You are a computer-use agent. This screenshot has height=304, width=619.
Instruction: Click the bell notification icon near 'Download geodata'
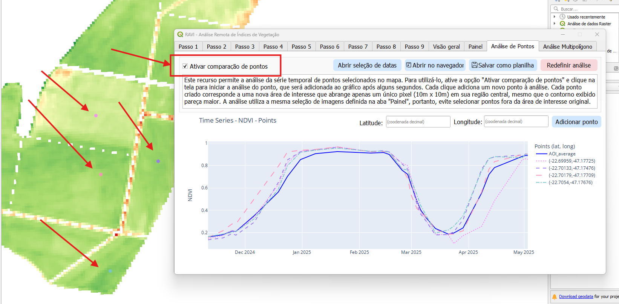[x=555, y=296]
